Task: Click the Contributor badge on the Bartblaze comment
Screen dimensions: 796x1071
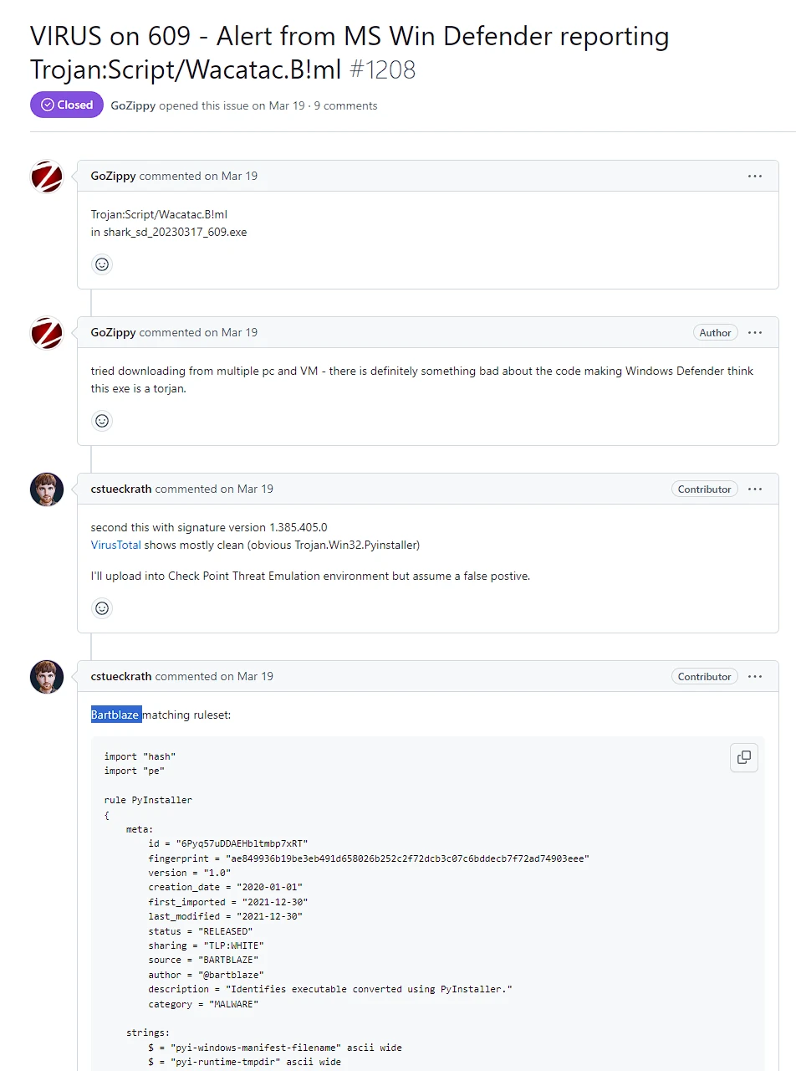Action: 705,677
